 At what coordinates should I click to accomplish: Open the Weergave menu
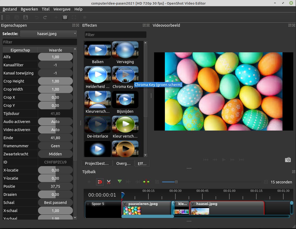(62, 9)
